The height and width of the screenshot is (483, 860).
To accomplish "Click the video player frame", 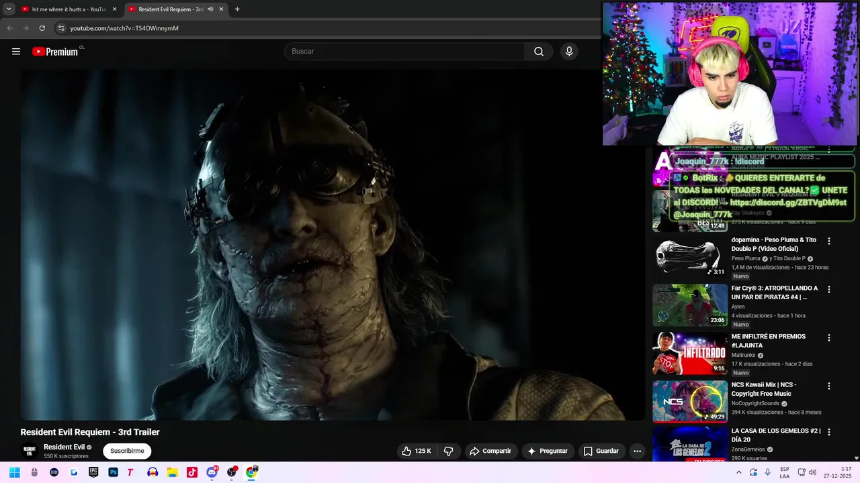I will click(333, 245).
